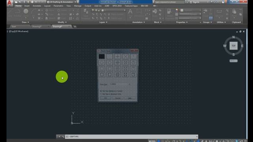Open the Insert ribbon tab
This screenshot has height=142, width=253.
[x=27, y=6]
